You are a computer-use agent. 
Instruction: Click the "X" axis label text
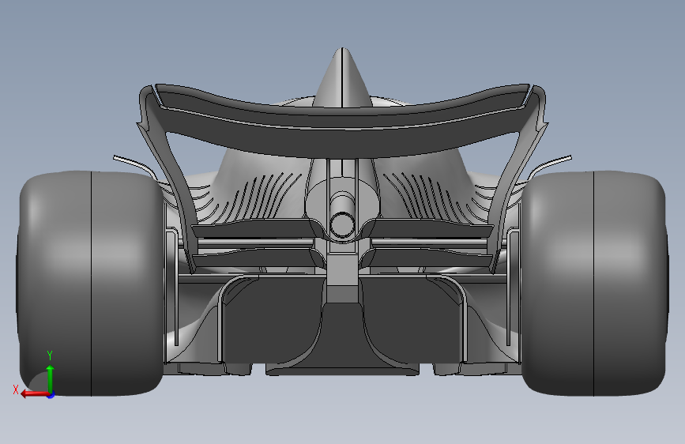pos(16,389)
